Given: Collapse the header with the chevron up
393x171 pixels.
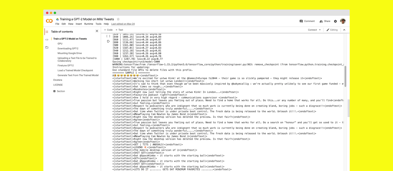Looking at the screenshot, I should (344, 30).
